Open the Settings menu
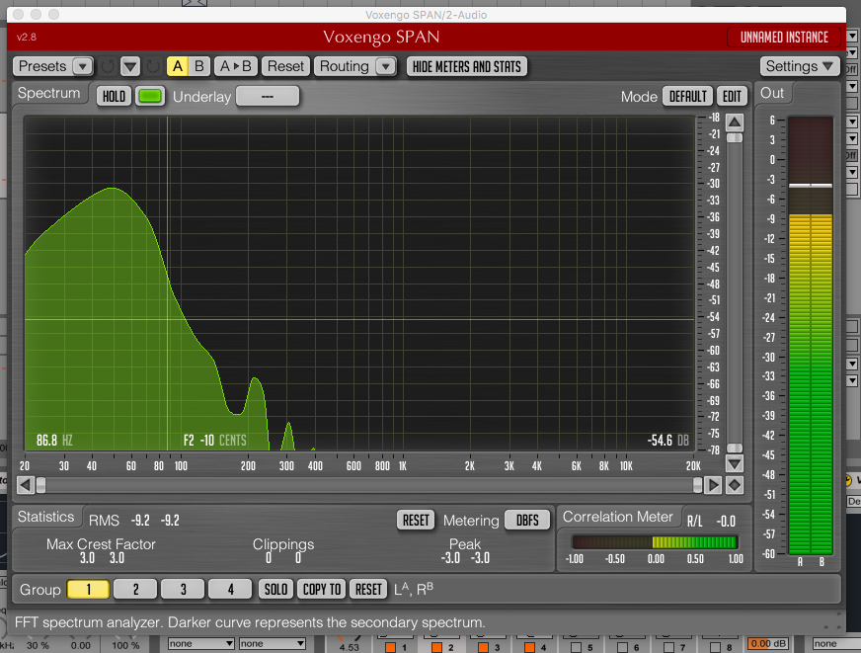This screenshot has width=861, height=653. [800, 66]
